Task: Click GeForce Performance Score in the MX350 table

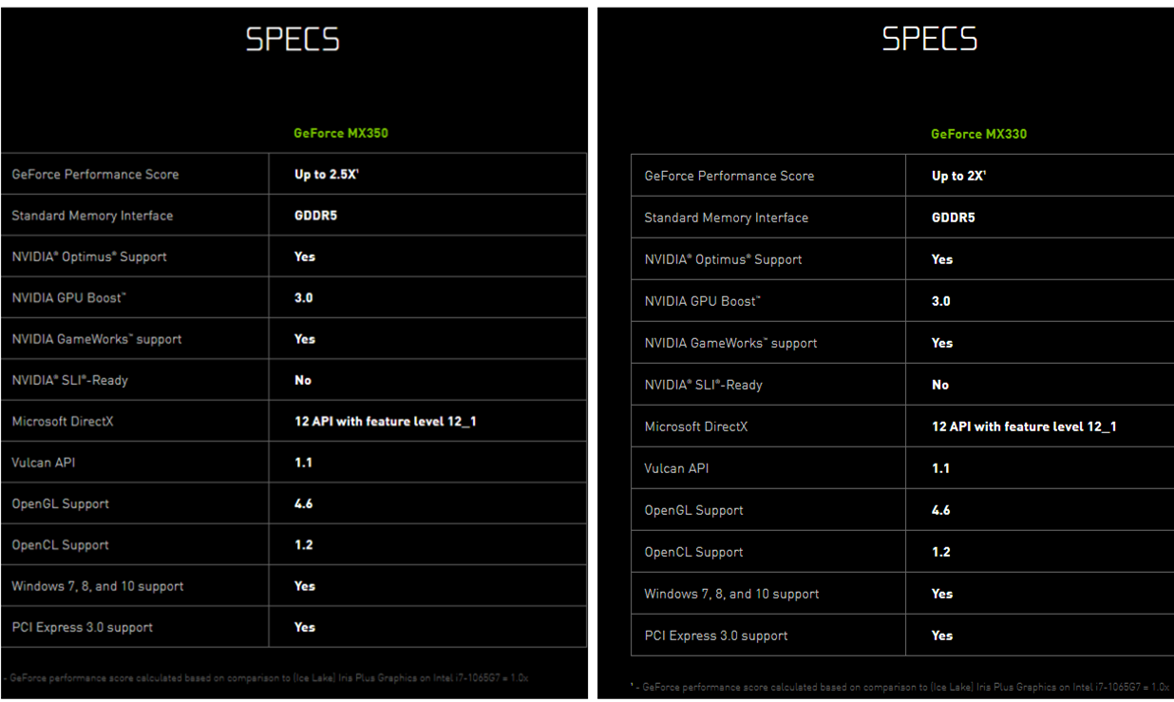Action: [95, 175]
